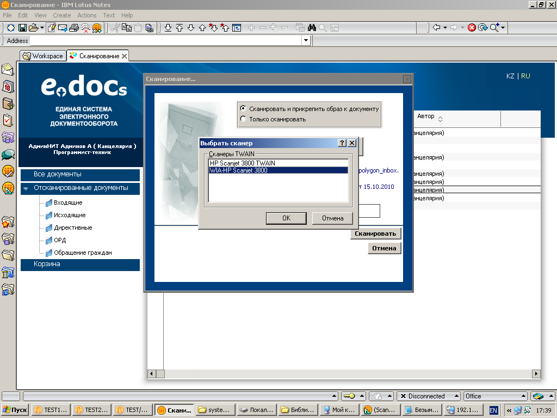Collapse the 'Отсканированные документы' section
The width and height of the screenshot is (557, 418).
(x=26, y=189)
